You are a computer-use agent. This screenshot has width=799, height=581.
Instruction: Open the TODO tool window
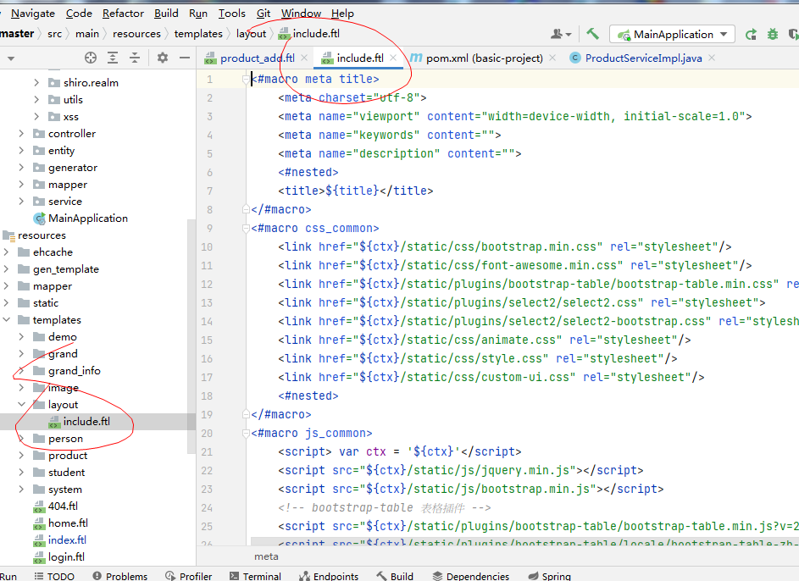(x=54, y=576)
